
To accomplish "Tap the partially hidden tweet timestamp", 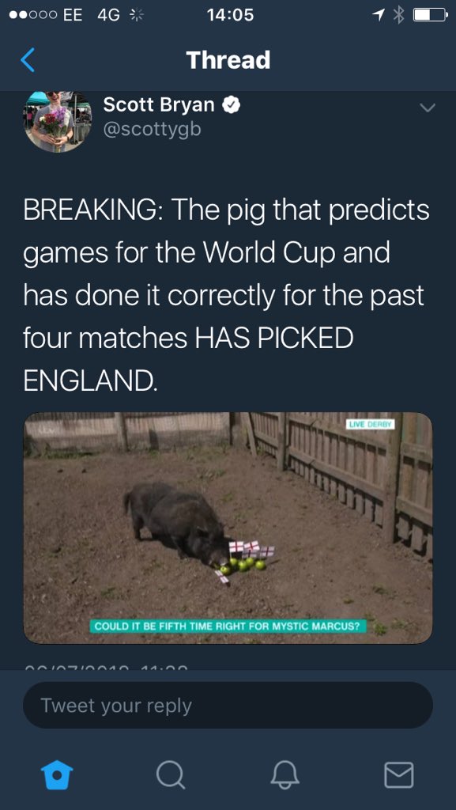I will pos(107,666).
